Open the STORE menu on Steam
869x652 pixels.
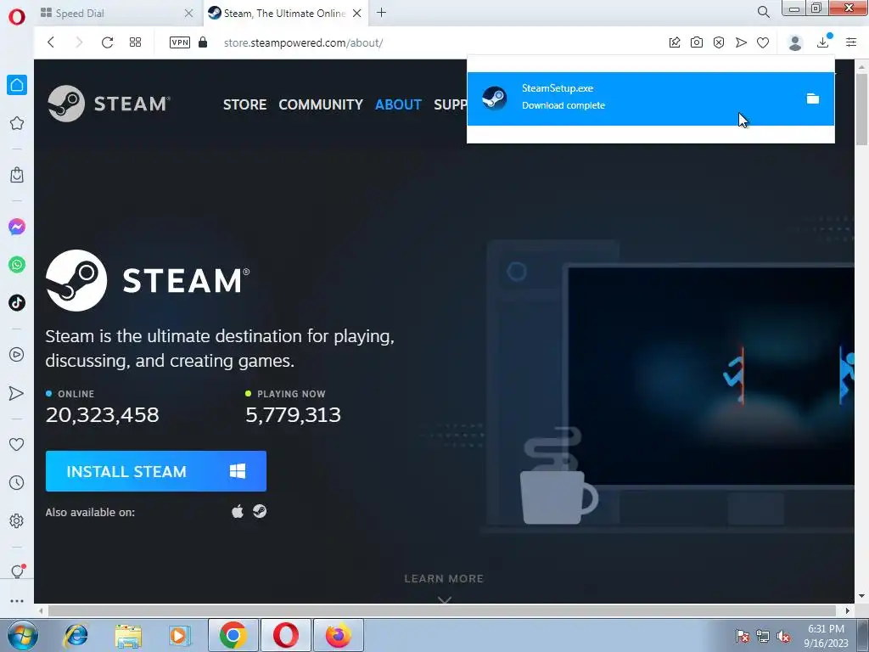(244, 104)
